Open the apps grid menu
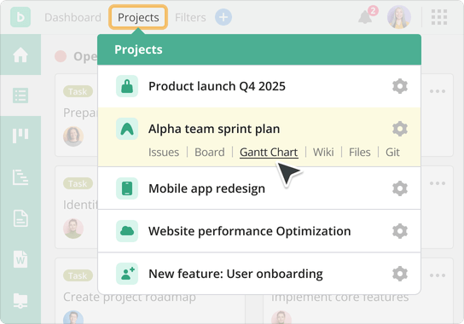Viewport: 464px width, 324px height. coord(439,17)
